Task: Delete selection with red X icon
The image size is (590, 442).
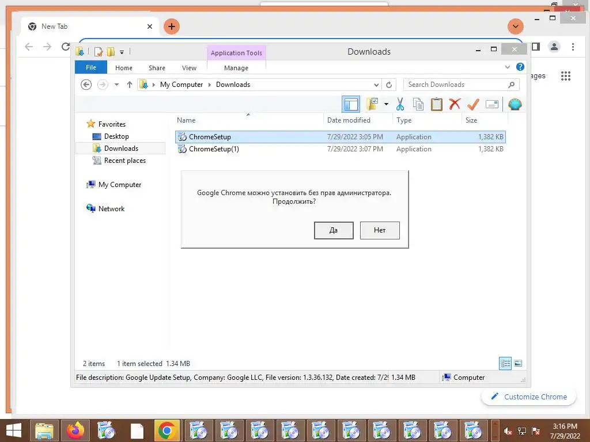Action: (455, 104)
